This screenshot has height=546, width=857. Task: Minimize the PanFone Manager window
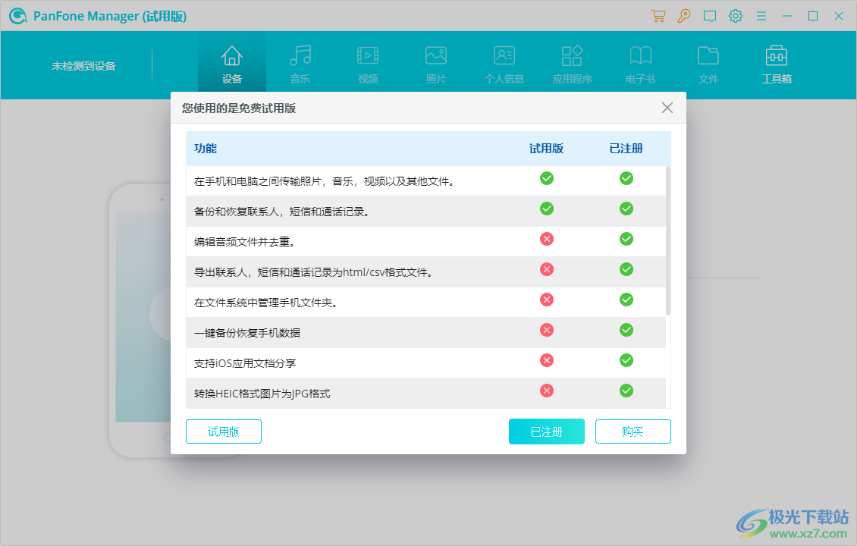(787, 16)
